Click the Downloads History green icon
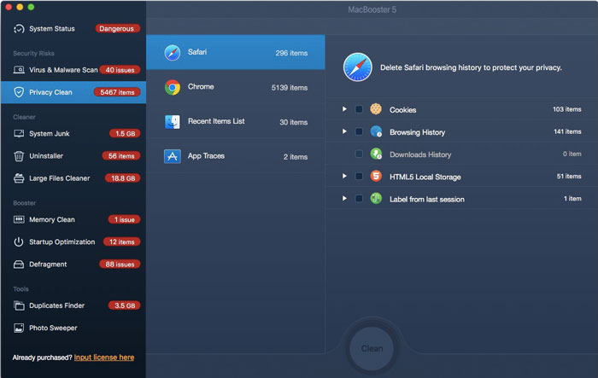The image size is (598, 378). [x=376, y=154]
